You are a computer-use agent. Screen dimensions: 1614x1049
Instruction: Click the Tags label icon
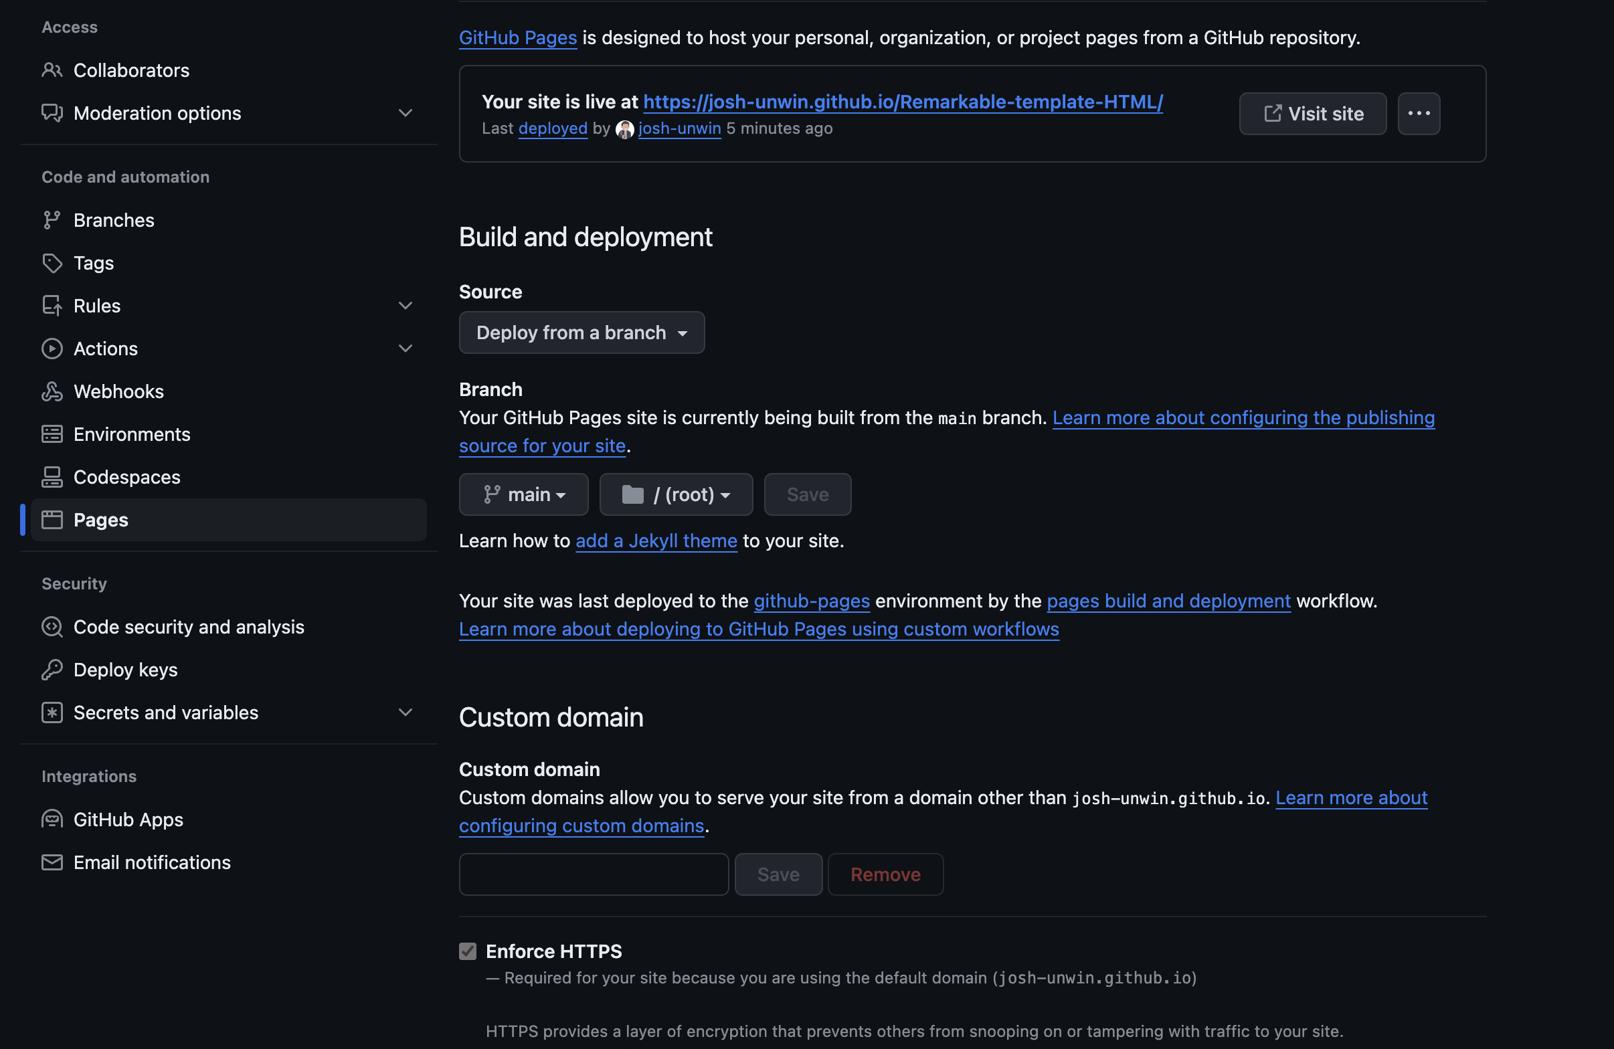pos(52,262)
